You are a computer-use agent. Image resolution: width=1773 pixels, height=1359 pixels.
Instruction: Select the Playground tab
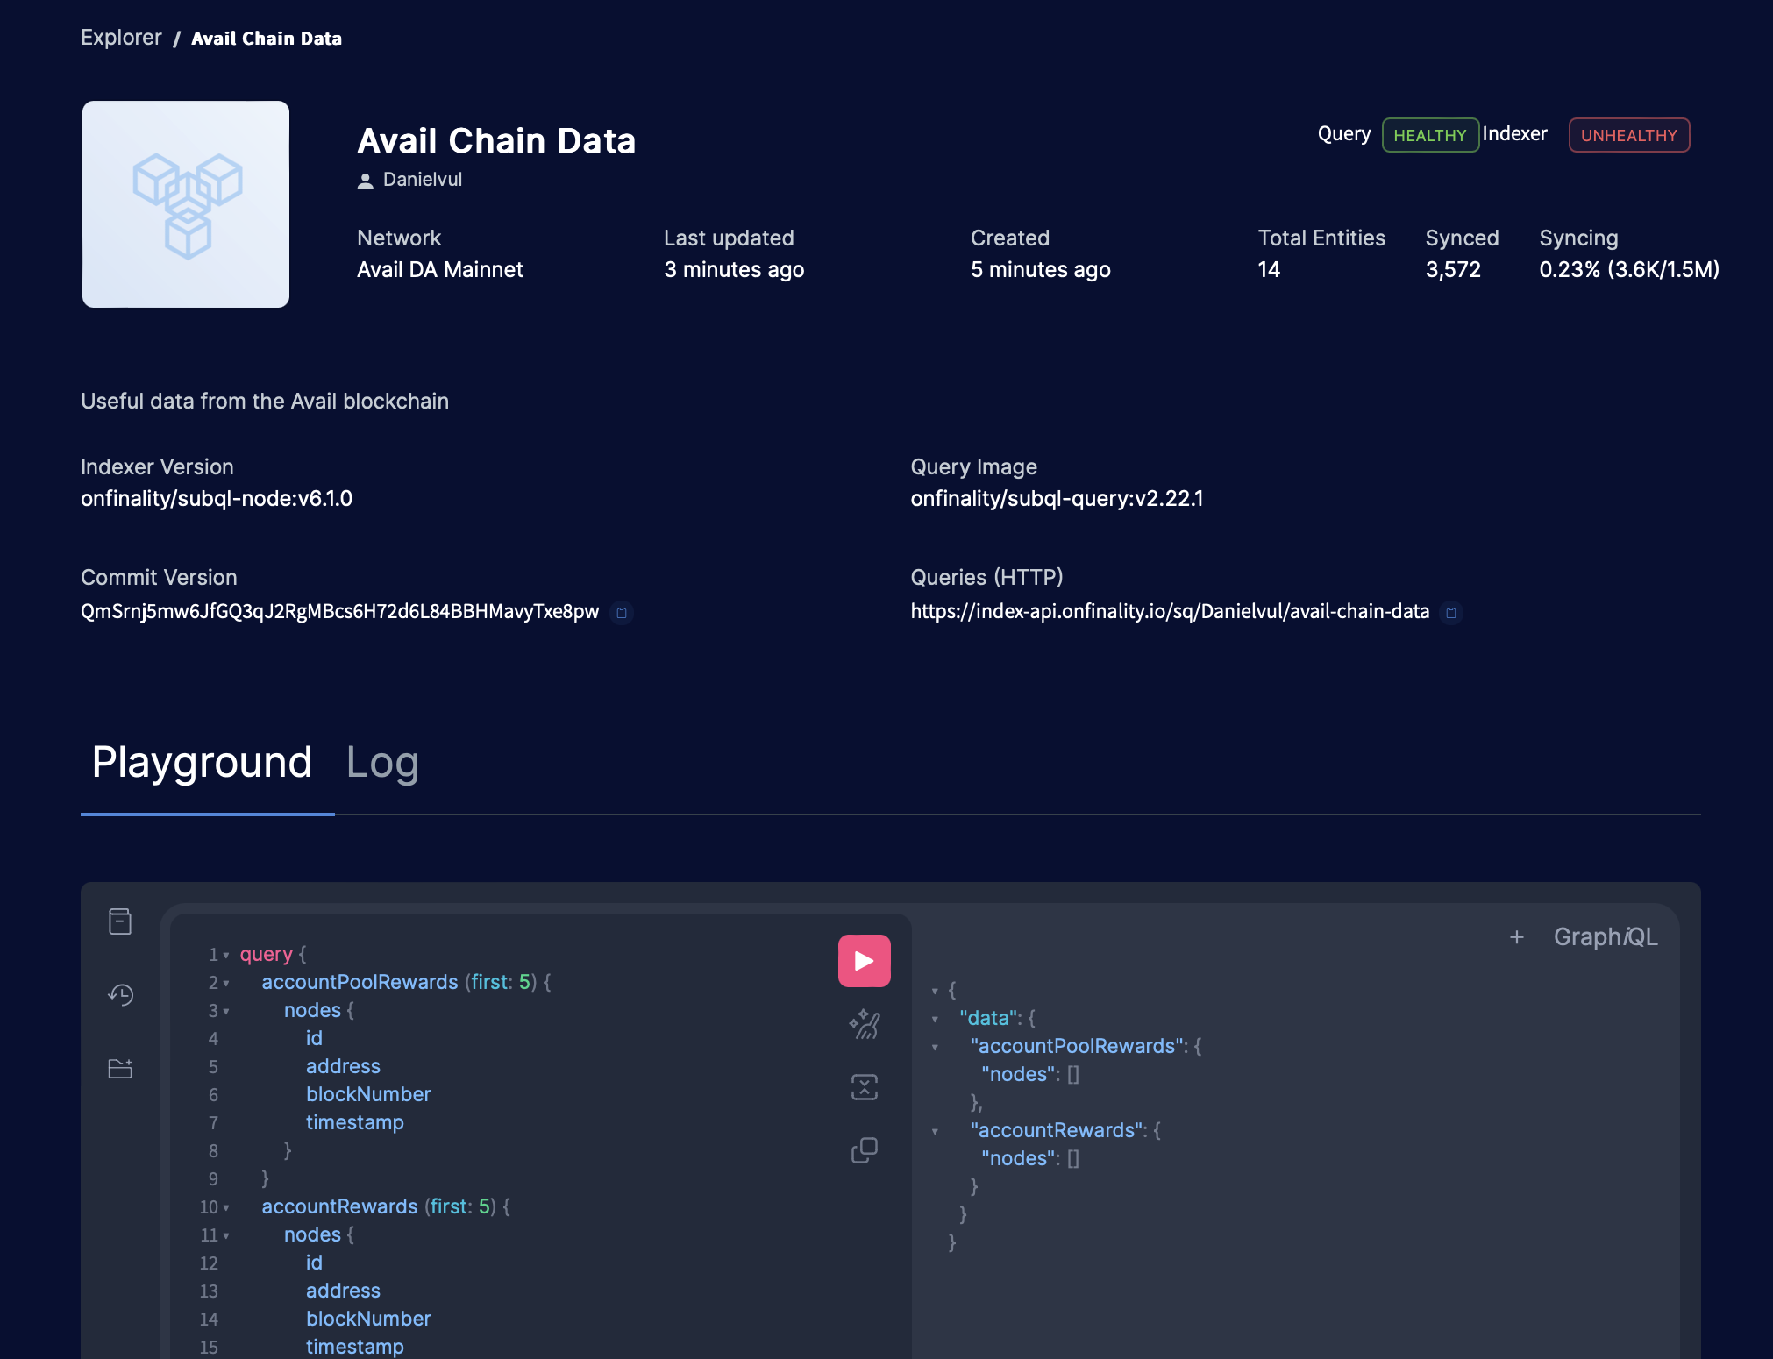tap(203, 763)
